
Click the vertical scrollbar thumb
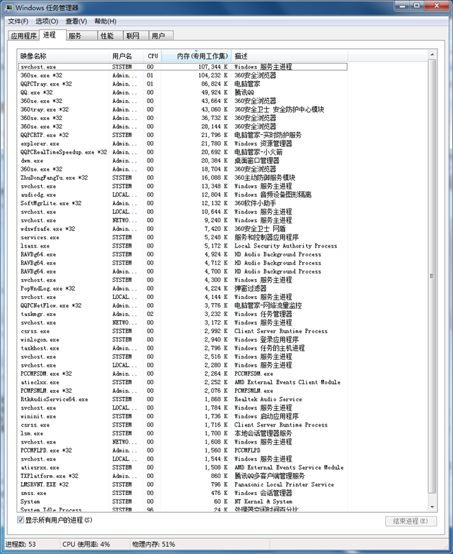pyautogui.click(x=432, y=276)
